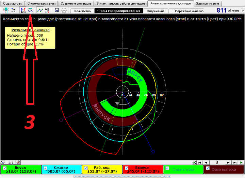Viewport: 245px width, 178px height.
Task: Toggle the Сжатие stroke checkbox
Action: click(x=45, y=168)
